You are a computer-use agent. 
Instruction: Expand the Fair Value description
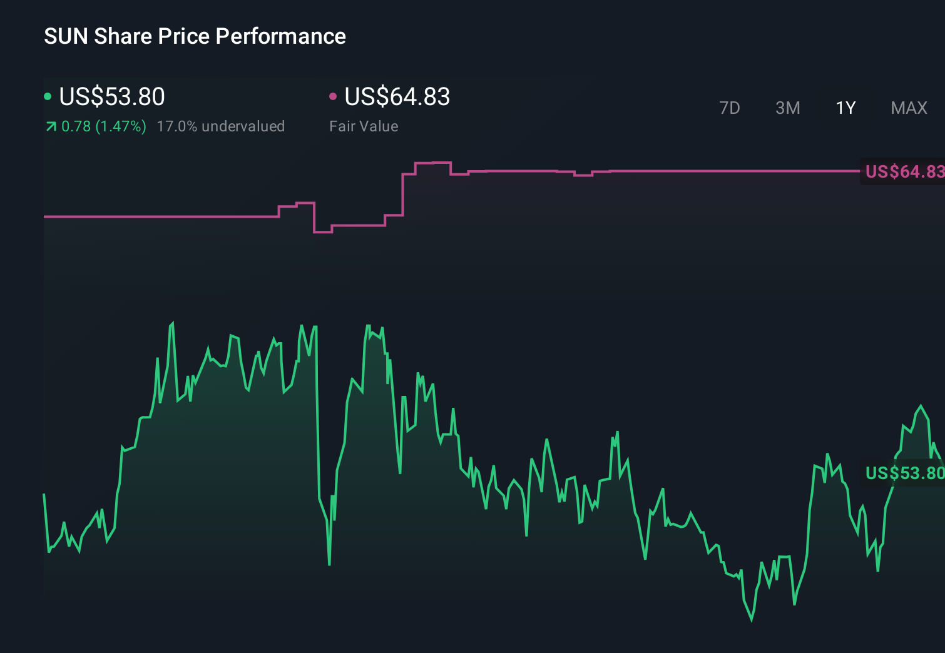(364, 126)
